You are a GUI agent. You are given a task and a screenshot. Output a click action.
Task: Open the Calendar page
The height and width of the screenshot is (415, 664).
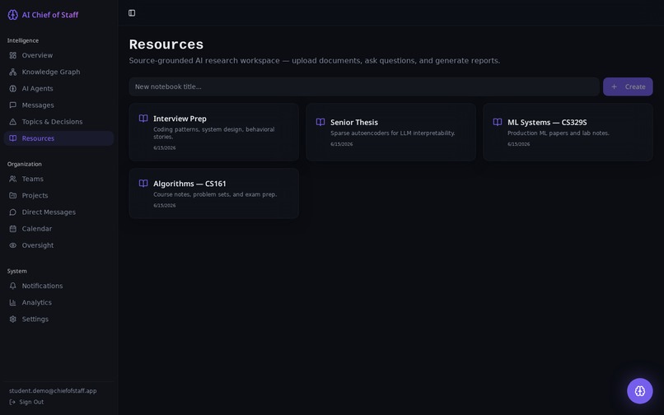pyautogui.click(x=58, y=229)
